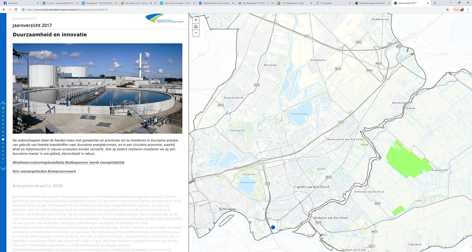Close the Brabantse Agenda Wonen tab
Image resolution: width=472 pixels, height=252 pixels.
389,3
